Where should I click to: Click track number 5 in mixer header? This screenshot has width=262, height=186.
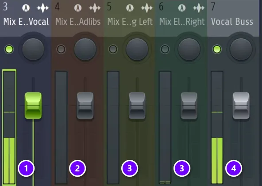click(109, 7)
